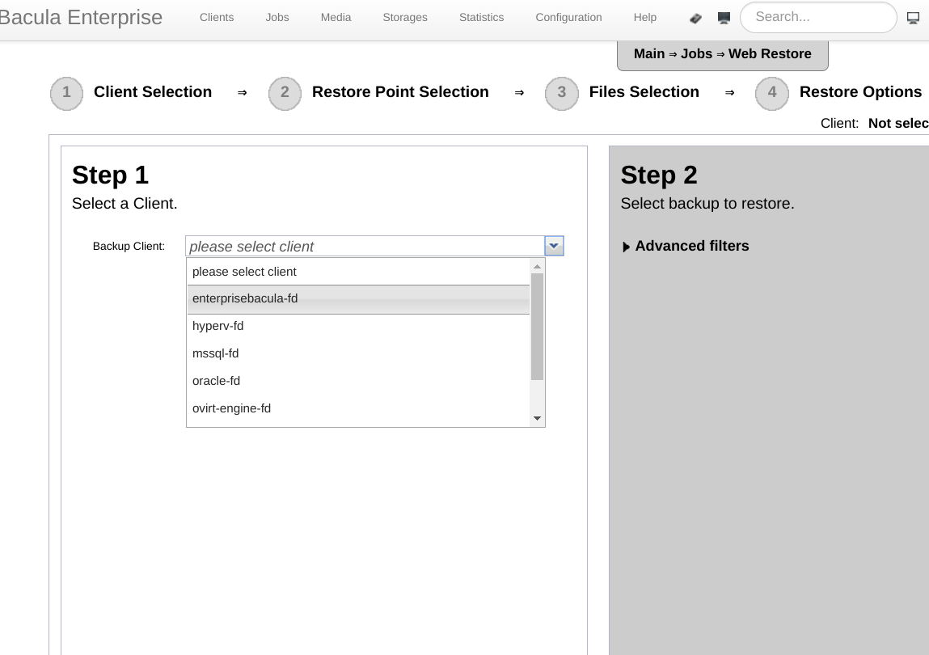Image resolution: width=929 pixels, height=655 pixels.
Task: Expand the Advanced filters section
Action: 686,246
